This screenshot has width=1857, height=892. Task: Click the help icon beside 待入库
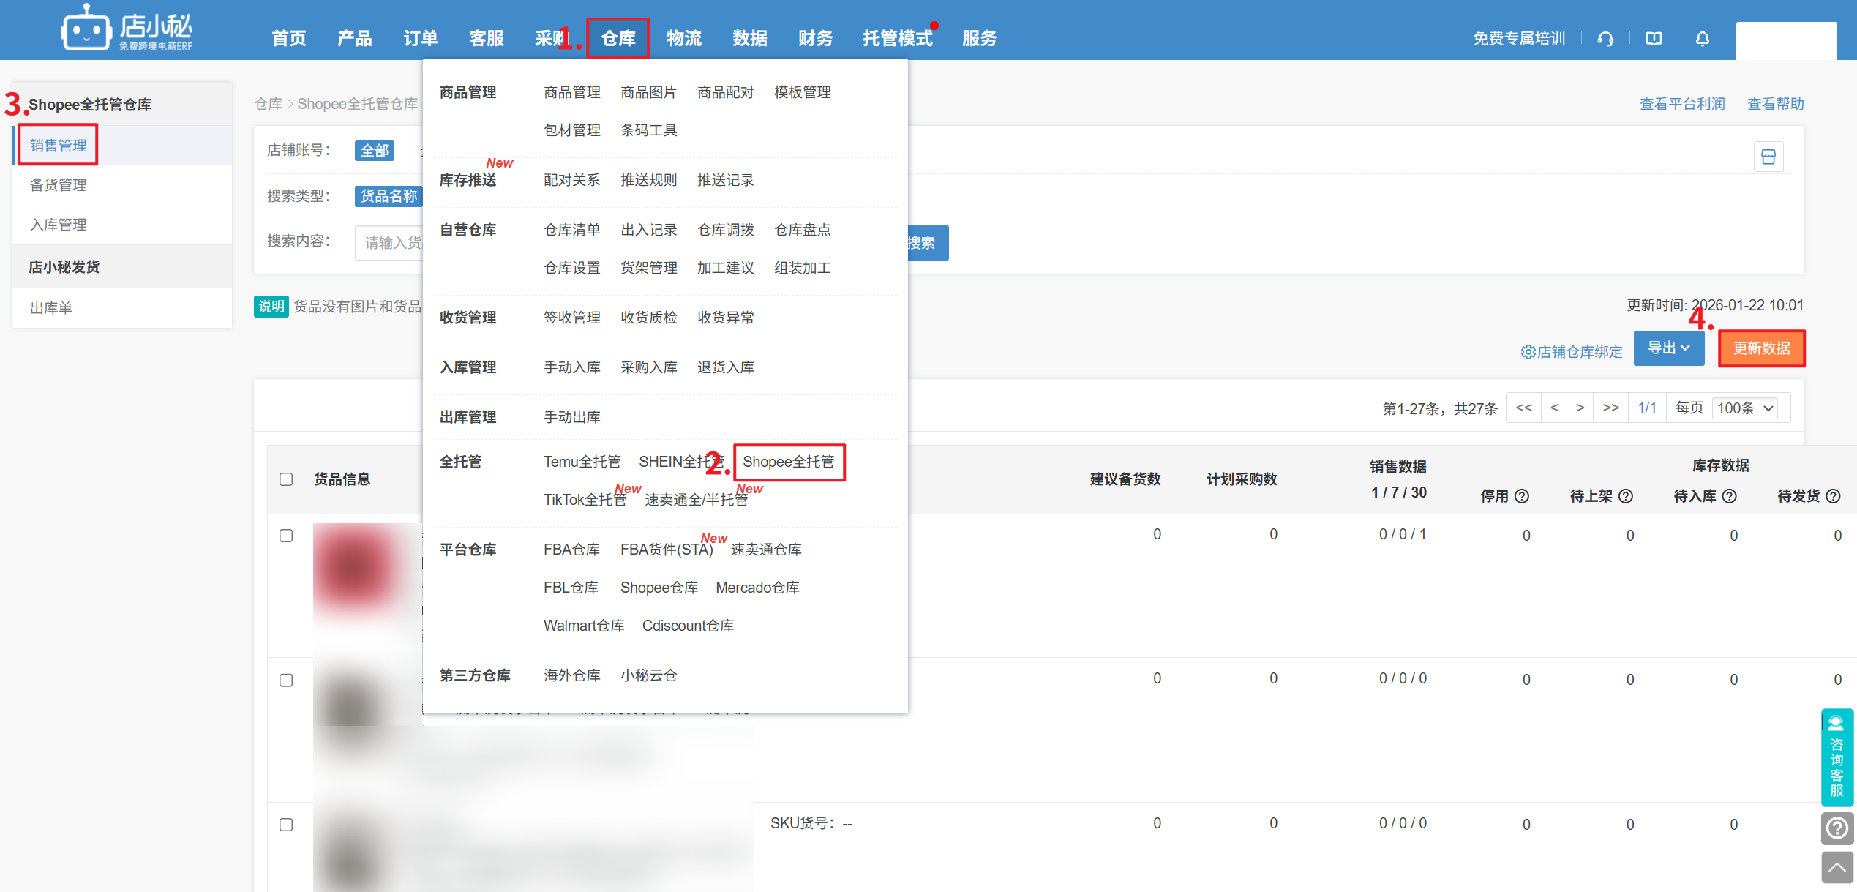(1730, 496)
